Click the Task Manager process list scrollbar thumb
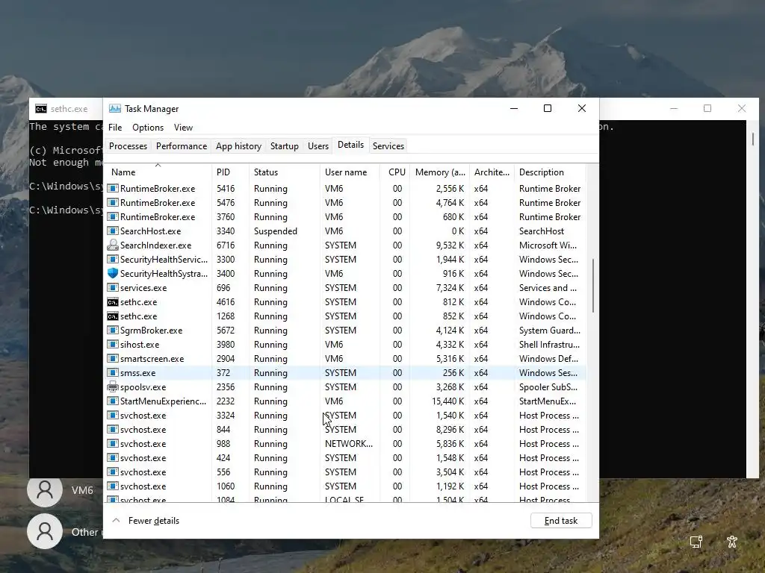 tap(593, 286)
